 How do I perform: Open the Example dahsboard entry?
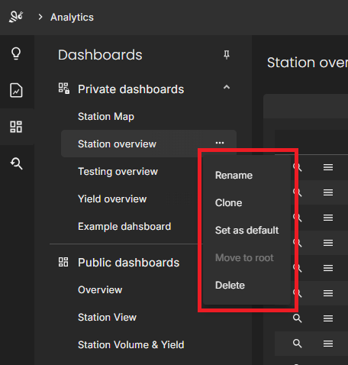[x=124, y=226]
